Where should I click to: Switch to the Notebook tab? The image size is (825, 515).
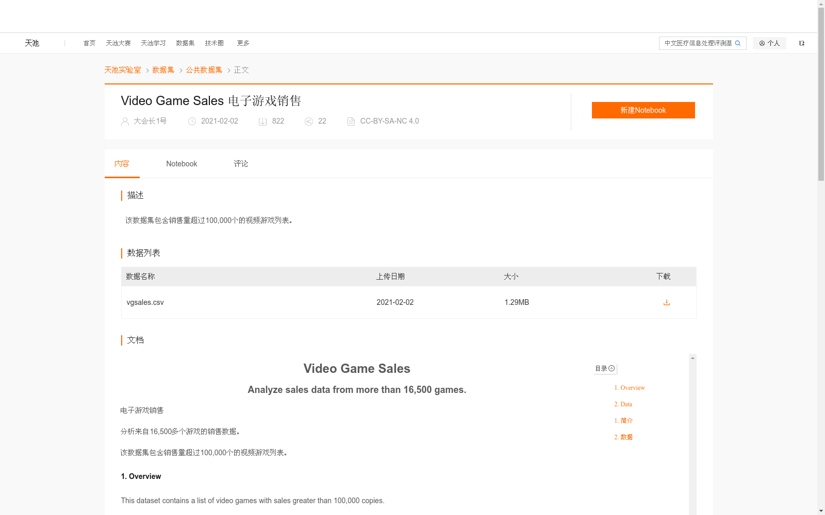click(181, 164)
